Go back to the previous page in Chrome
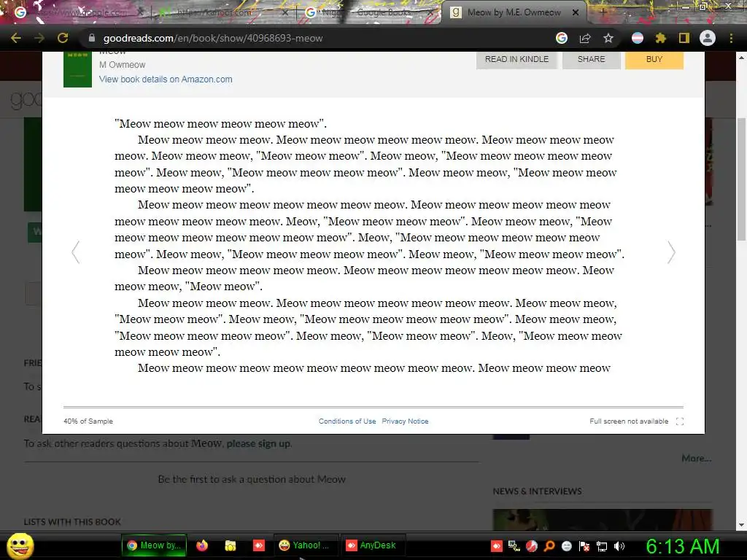 tap(16, 38)
